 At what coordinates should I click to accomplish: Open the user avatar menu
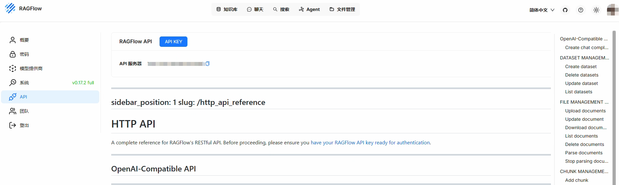(x=613, y=10)
